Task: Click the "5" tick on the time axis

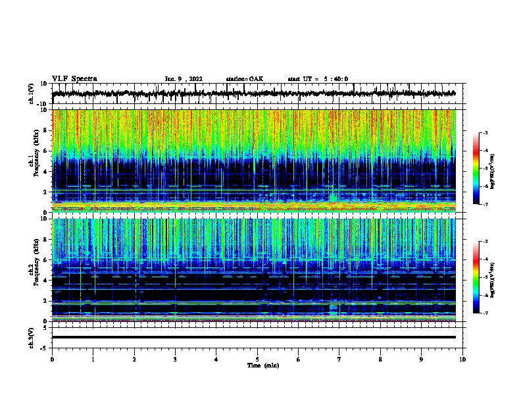Action: pyautogui.click(x=257, y=360)
